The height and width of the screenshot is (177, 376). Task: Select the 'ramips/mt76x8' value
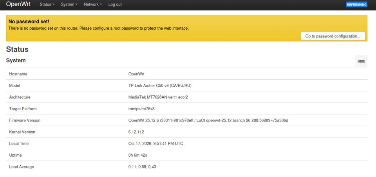141,109
